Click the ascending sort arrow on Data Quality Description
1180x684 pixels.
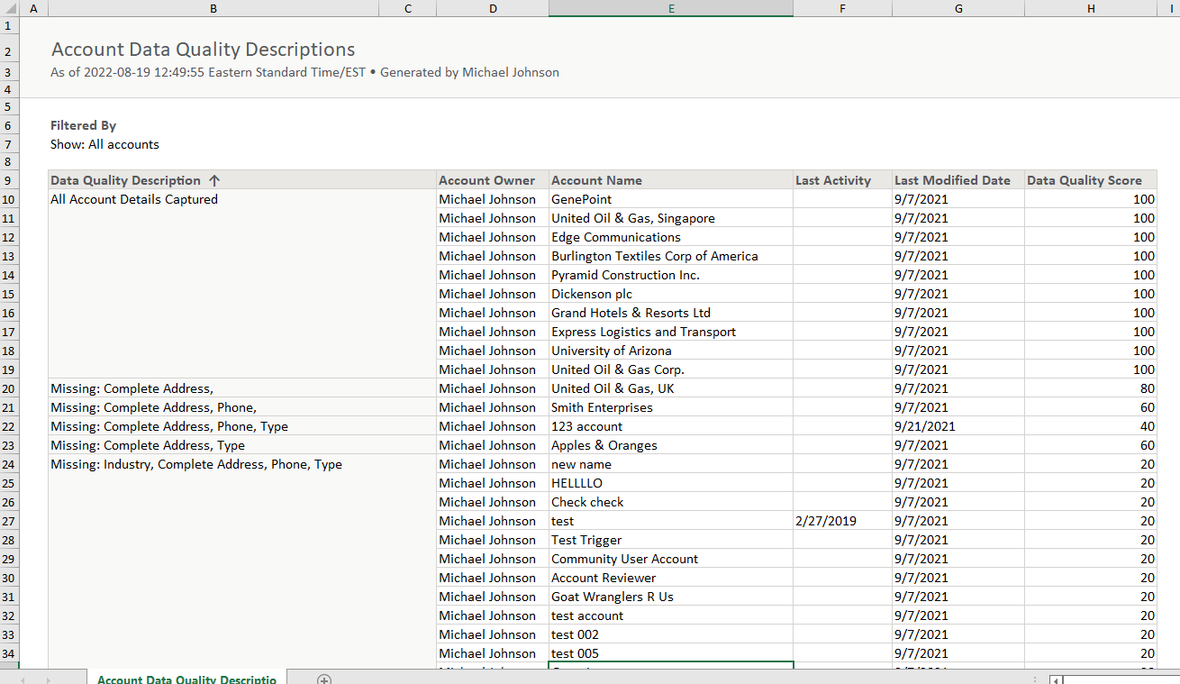[x=214, y=179]
